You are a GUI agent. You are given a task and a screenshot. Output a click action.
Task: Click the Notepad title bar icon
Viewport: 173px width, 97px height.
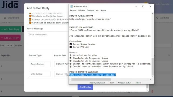click(x=71, y=6)
